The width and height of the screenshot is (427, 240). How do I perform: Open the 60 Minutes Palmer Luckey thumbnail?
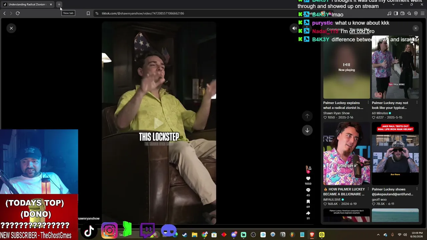(x=395, y=67)
